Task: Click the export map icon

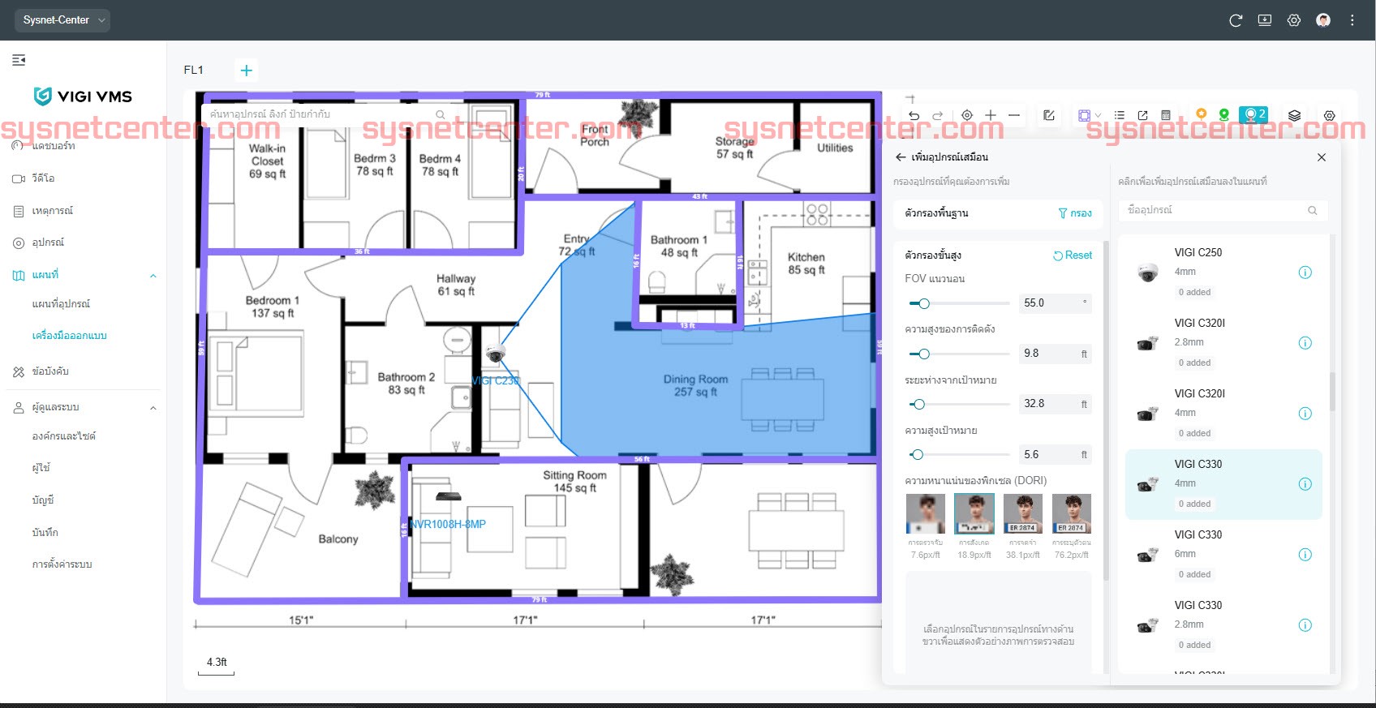Action: point(1142,116)
